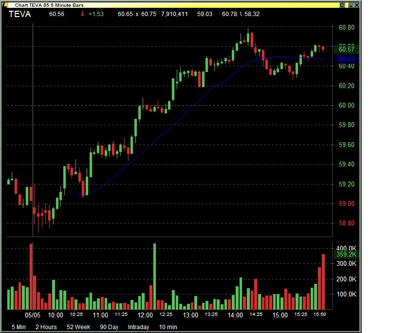Click the 05/05 date label
The height and width of the screenshot is (333, 410).
point(33,315)
